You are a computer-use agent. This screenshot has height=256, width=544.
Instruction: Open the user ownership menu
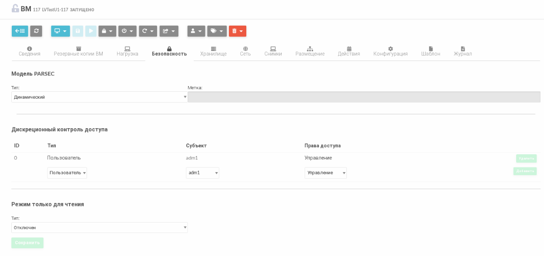pyautogui.click(x=196, y=31)
